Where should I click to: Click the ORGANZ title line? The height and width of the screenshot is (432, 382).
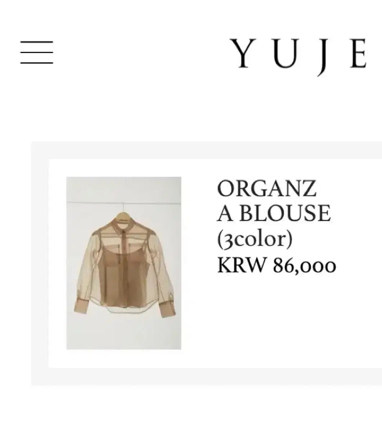point(267,188)
